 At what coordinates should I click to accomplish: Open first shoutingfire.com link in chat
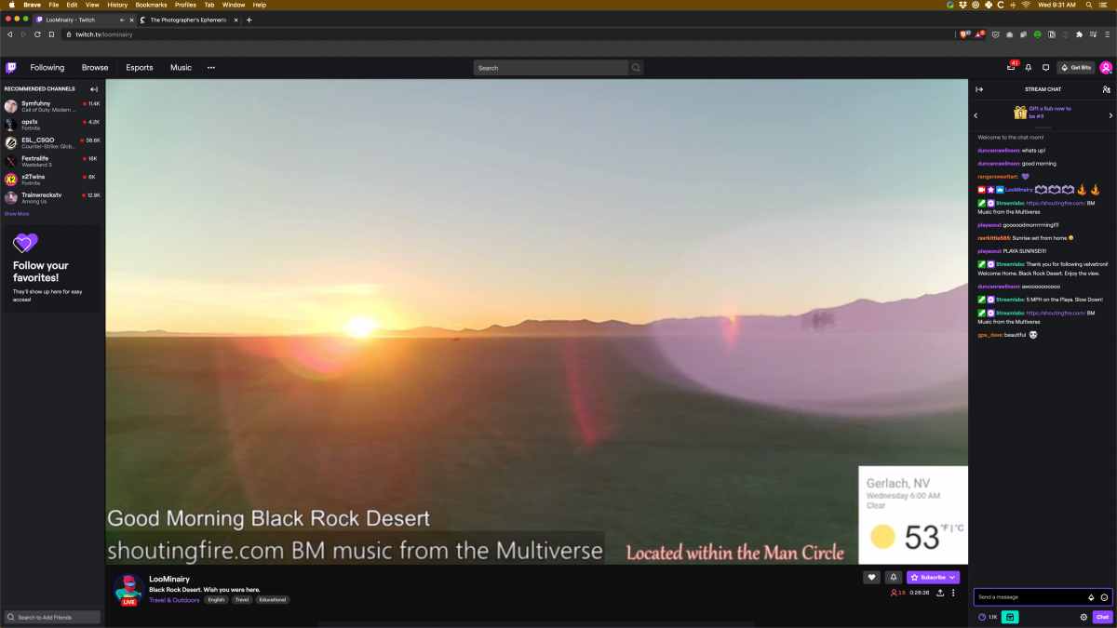coord(1056,203)
